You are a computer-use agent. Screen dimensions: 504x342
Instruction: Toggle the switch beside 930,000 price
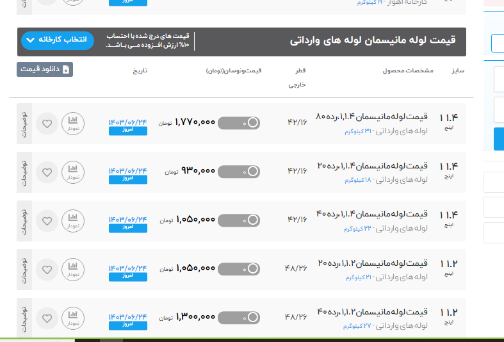coord(239,172)
